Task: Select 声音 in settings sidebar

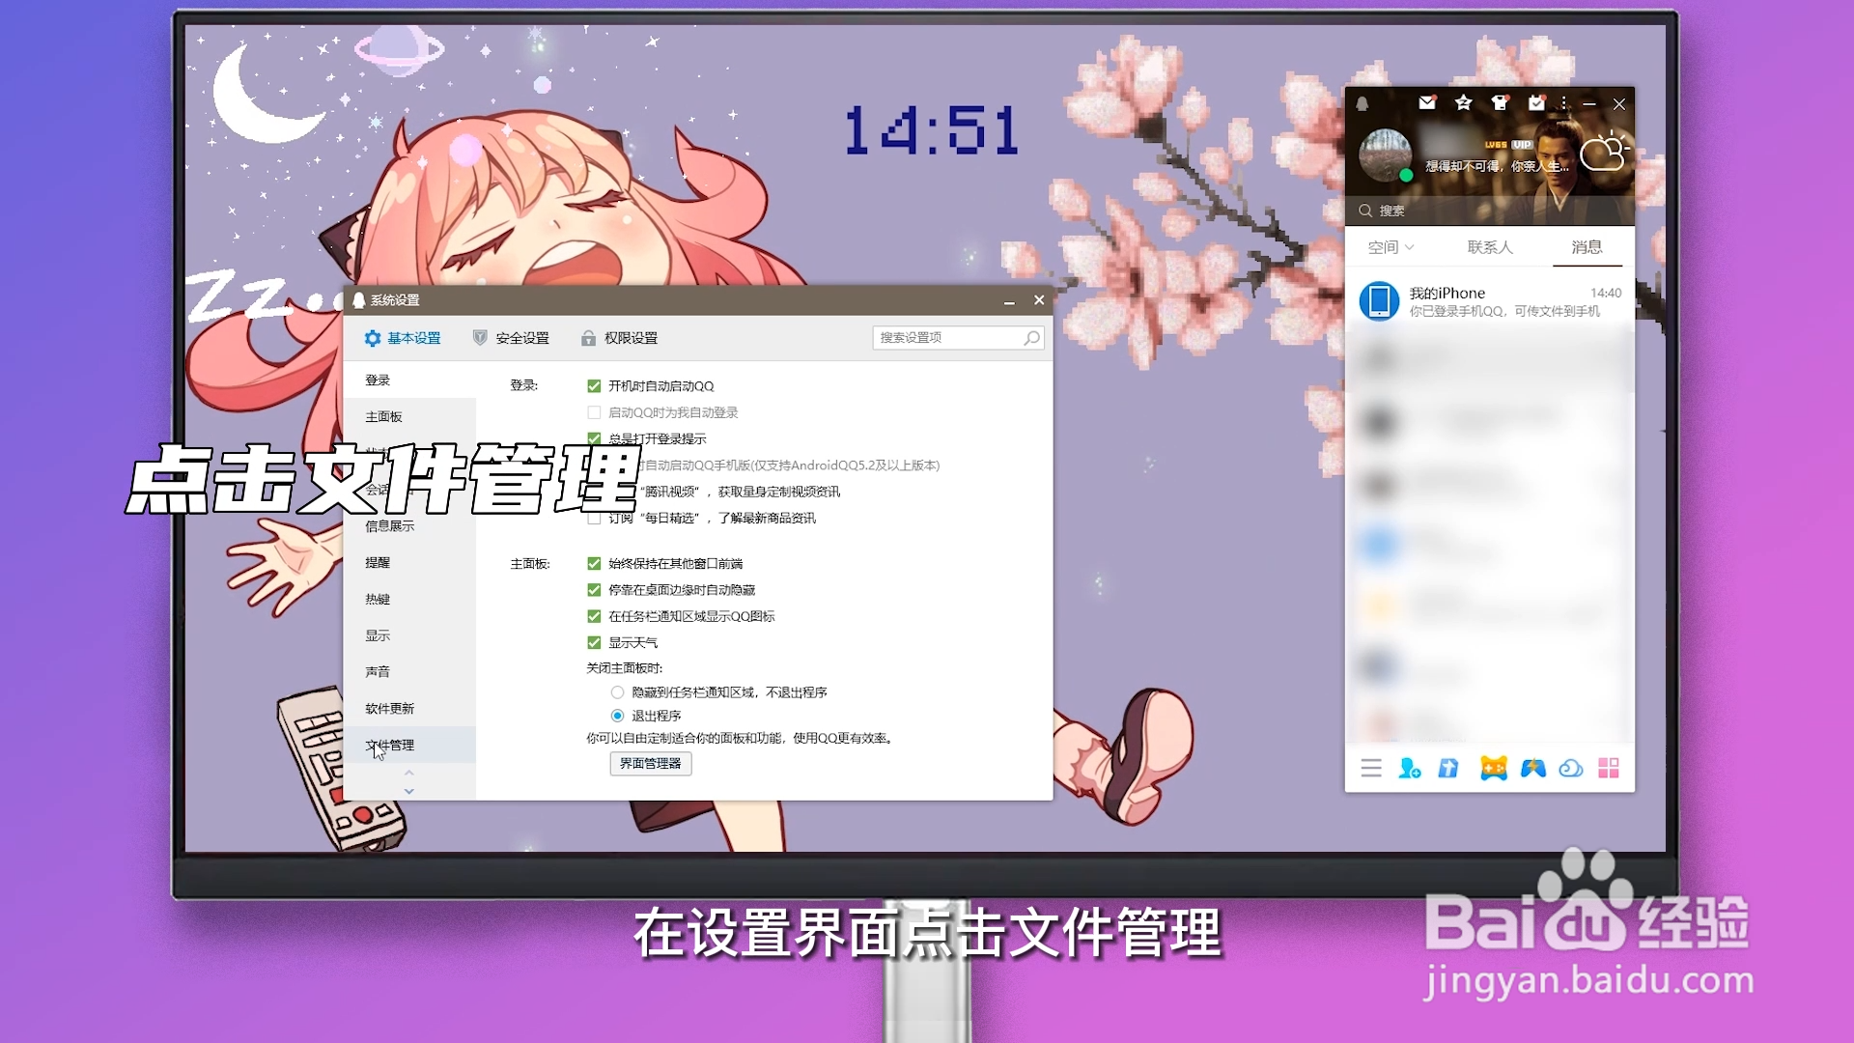Action: (409, 672)
